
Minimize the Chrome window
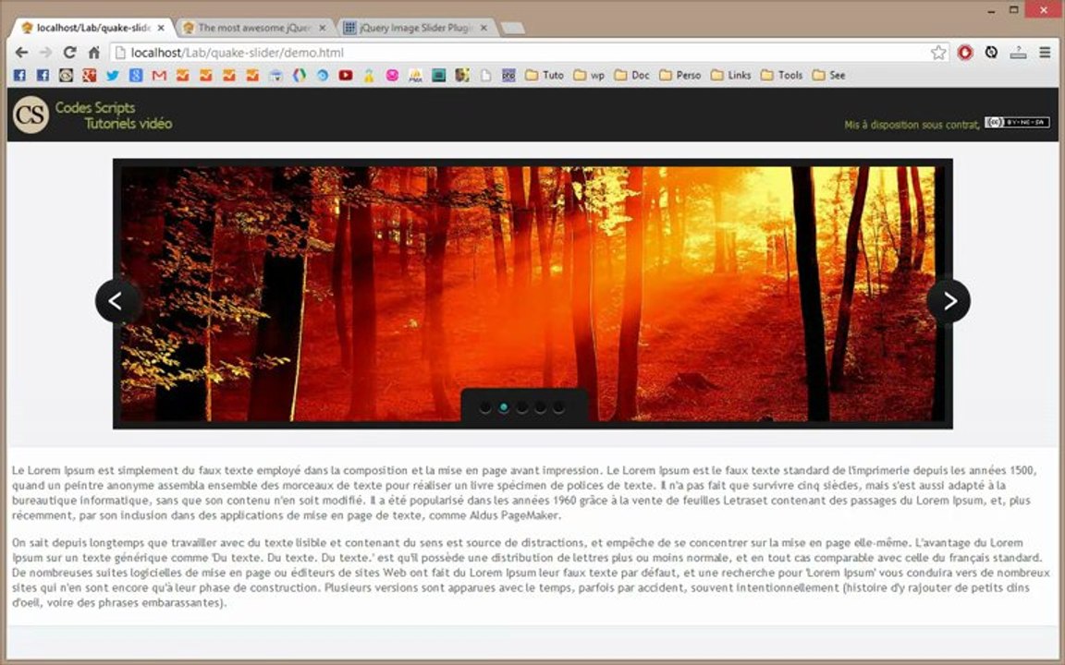(991, 10)
